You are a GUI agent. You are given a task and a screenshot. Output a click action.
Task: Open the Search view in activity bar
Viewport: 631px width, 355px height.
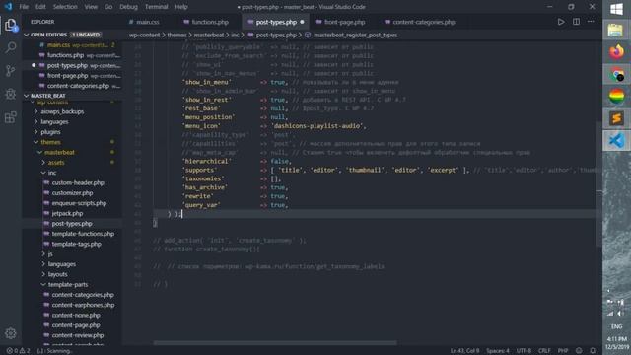click(x=11, y=48)
